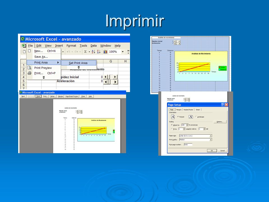Open the Data menu

(x=94, y=46)
